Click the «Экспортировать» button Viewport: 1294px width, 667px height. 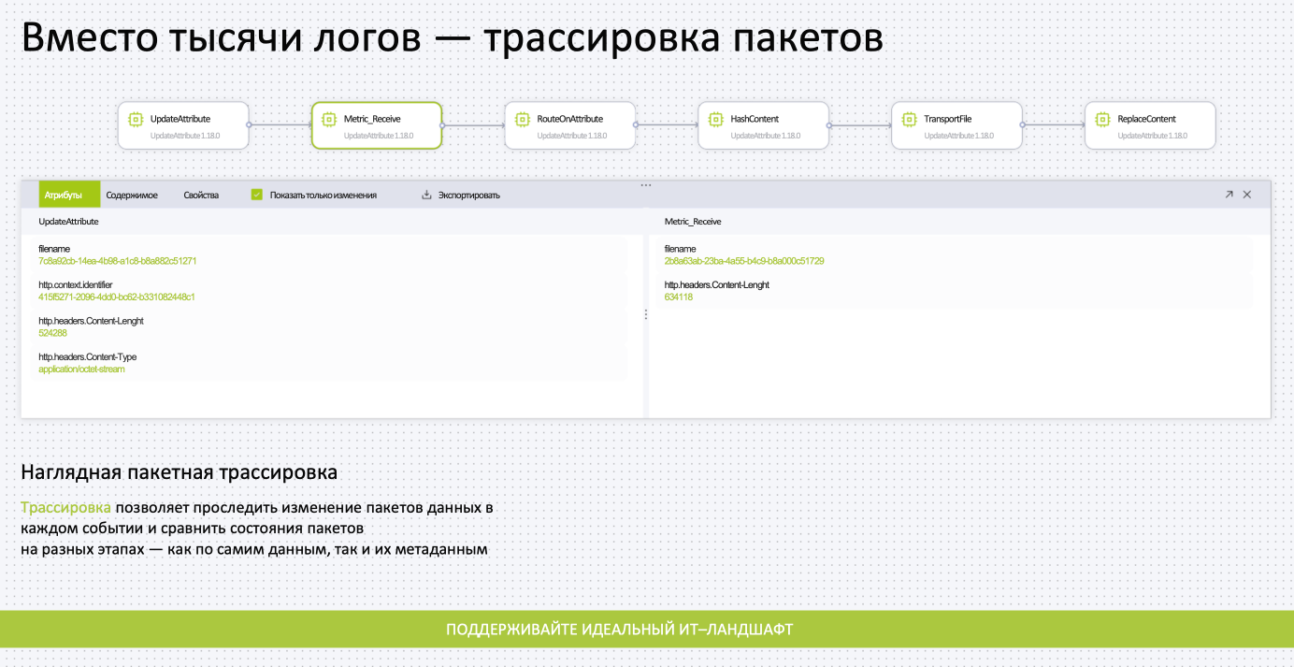pos(469,195)
